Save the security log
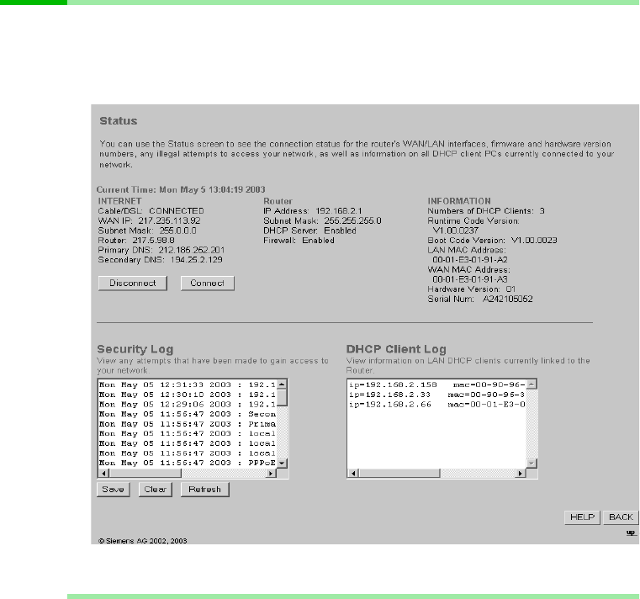 (x=113, y=489)
